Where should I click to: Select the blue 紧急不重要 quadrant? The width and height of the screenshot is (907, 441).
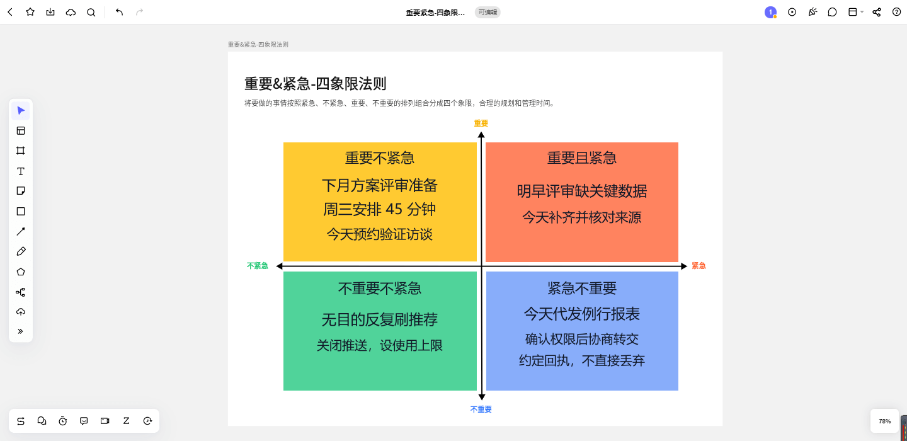click(582, 331)
